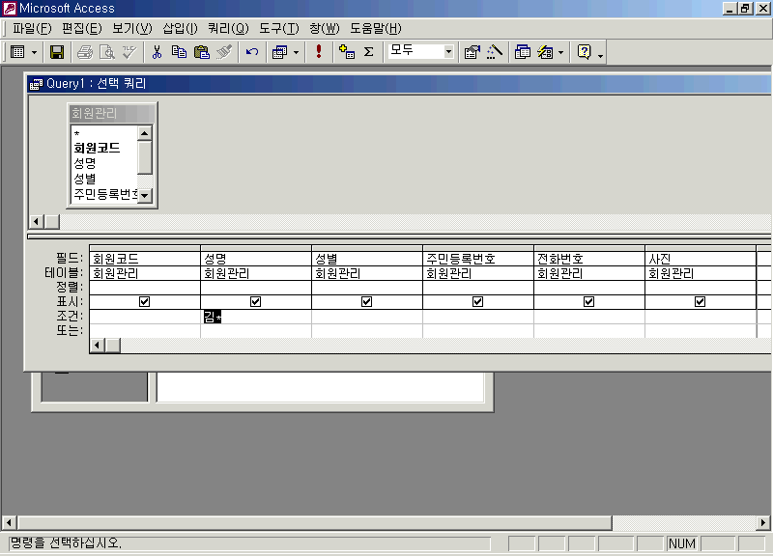This screenshot has height=556, width=773.
Task: Click the Totals (sigma) icon
Action: [369, 52]
